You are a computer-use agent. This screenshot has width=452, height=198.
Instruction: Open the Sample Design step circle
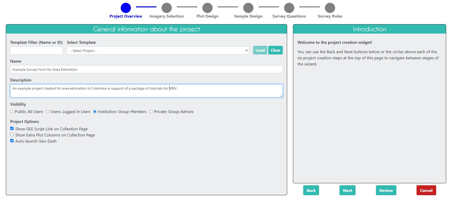[248, 8]
